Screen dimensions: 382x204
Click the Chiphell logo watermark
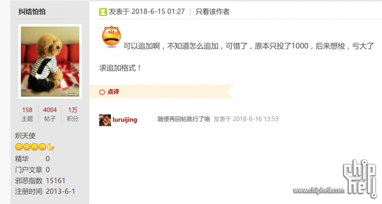pyautogui.click(x=360, y=178)
